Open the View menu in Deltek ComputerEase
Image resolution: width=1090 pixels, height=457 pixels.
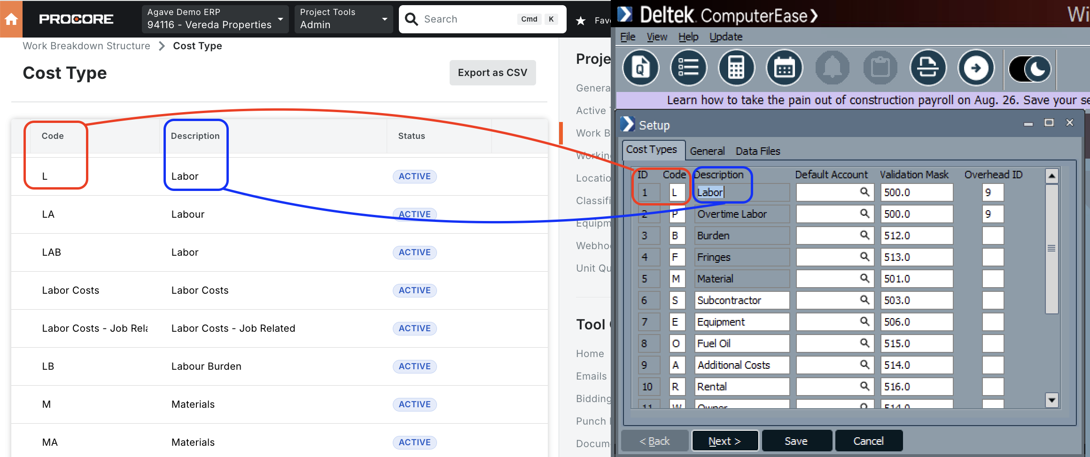click(x=657, y=37)
